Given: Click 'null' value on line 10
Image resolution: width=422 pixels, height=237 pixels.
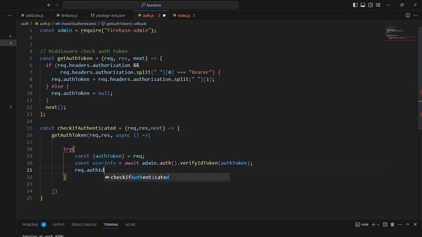Looking at the screenshot, I should pyautogui.click(x=104, y=93).
